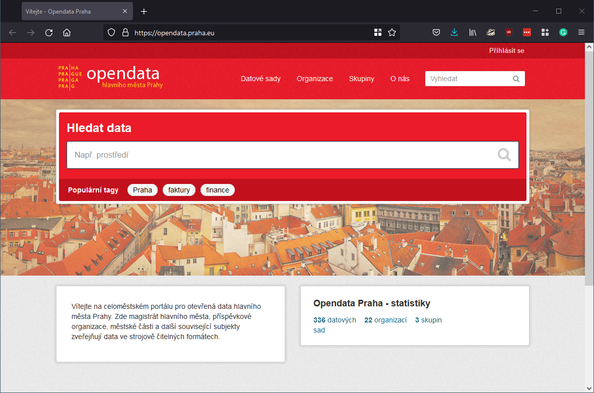Select the faktury popular tag
This screenshot has height=393, width=594.
coord(179,190)
